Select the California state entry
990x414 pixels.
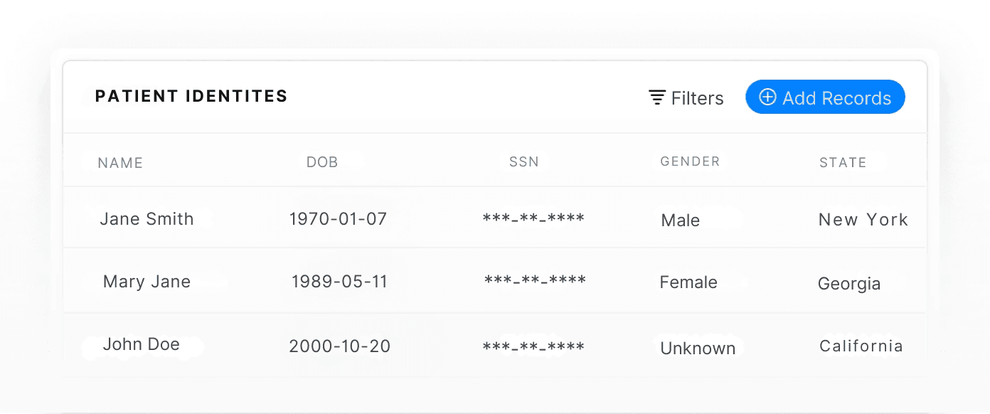tap(861, 345)
